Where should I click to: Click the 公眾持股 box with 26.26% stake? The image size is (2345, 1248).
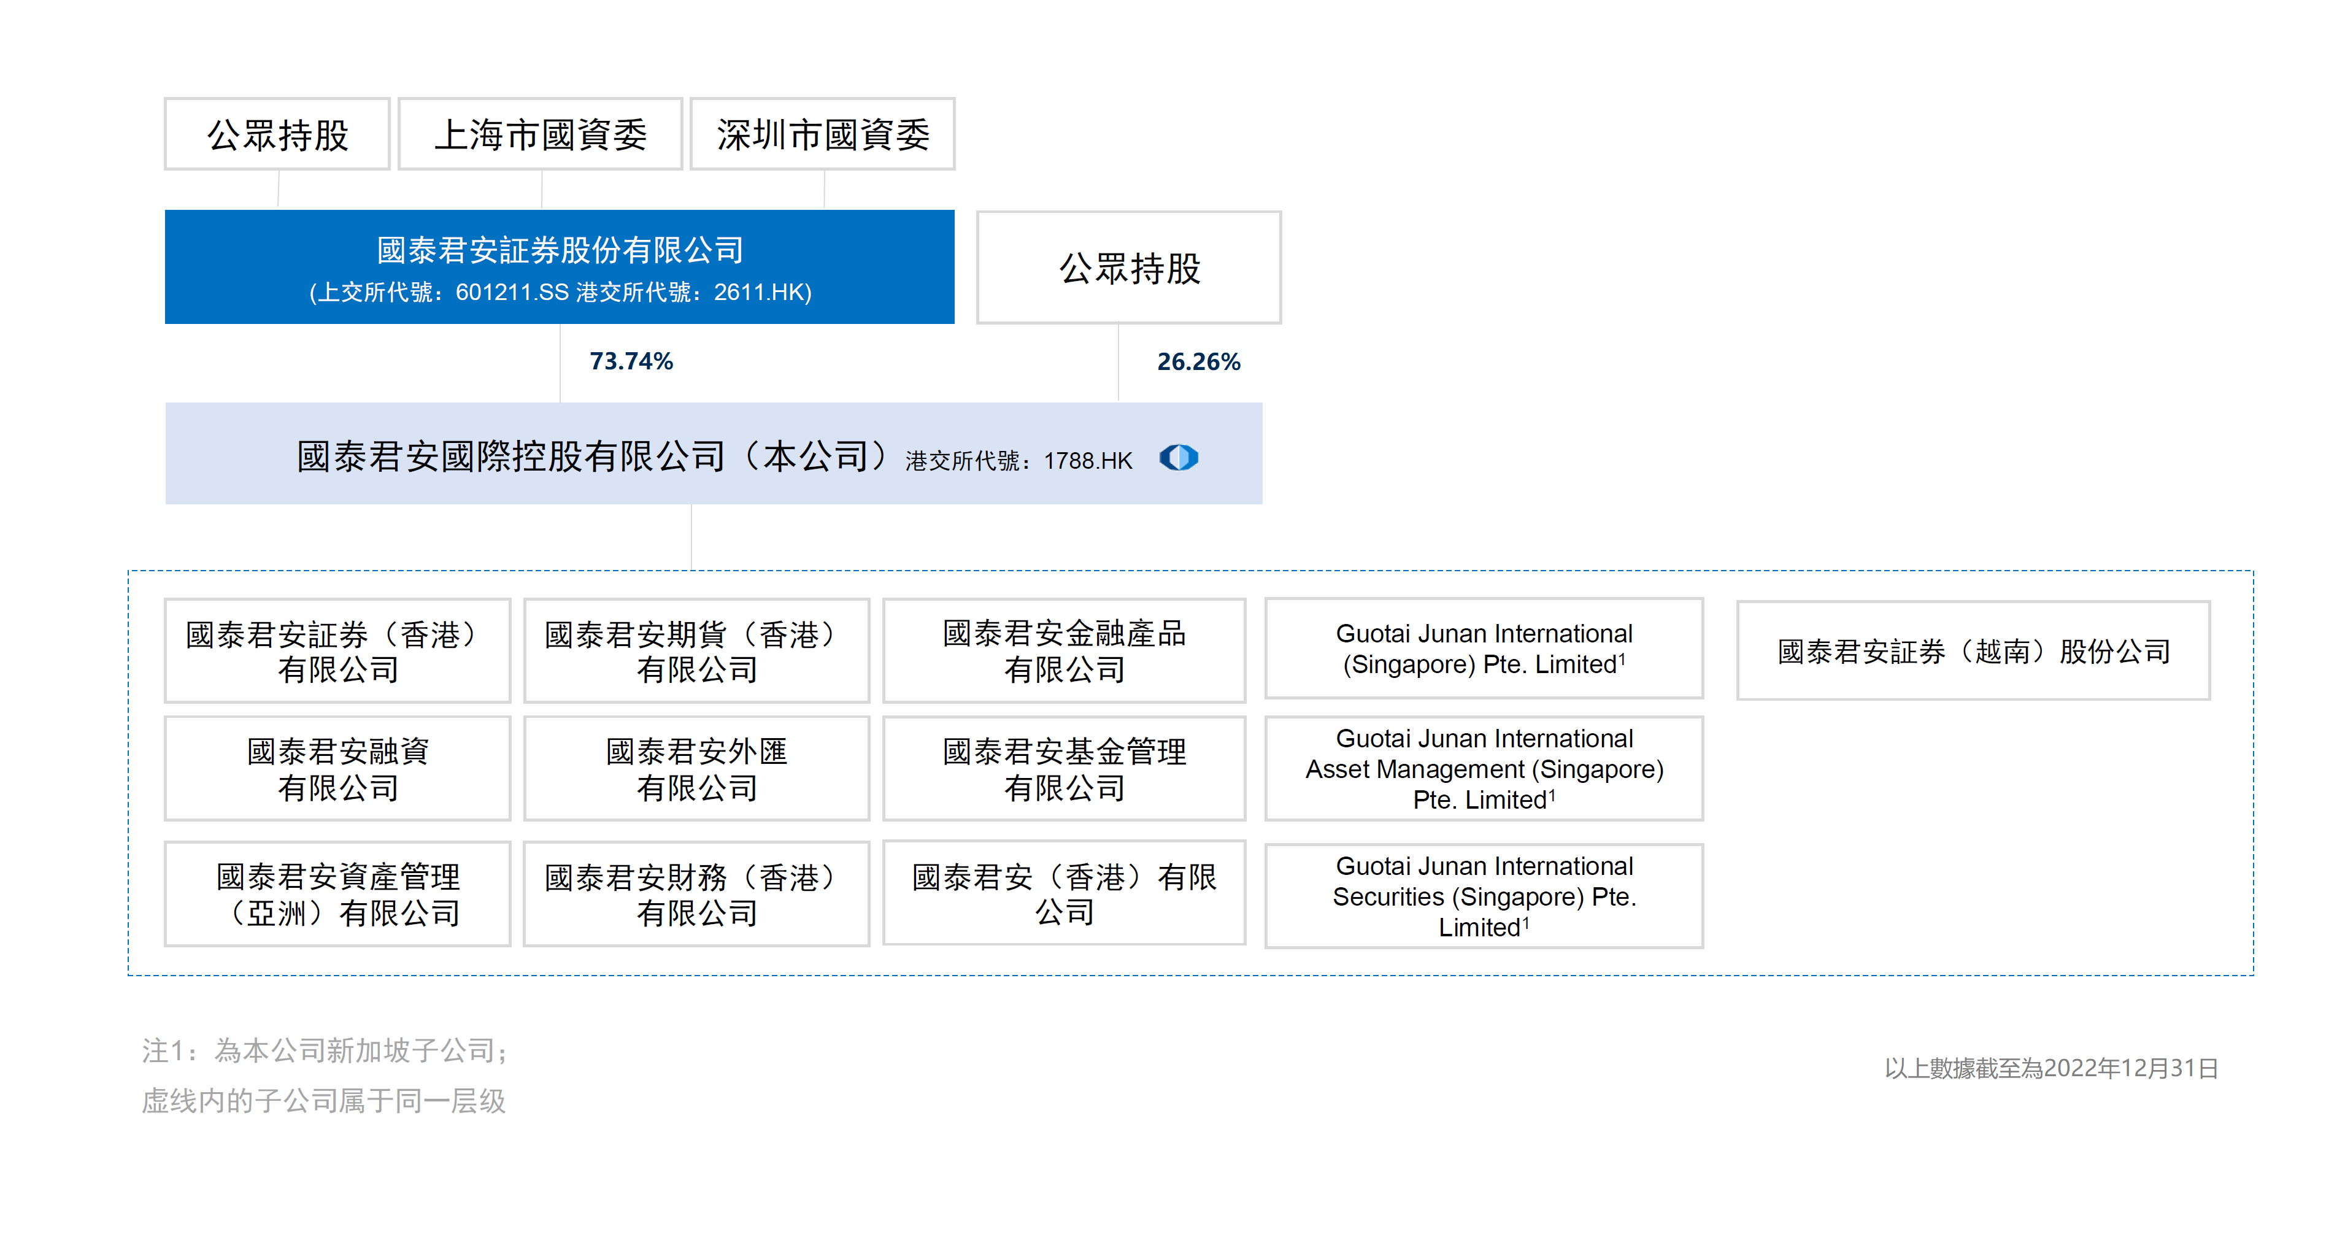pos(1129,268)
